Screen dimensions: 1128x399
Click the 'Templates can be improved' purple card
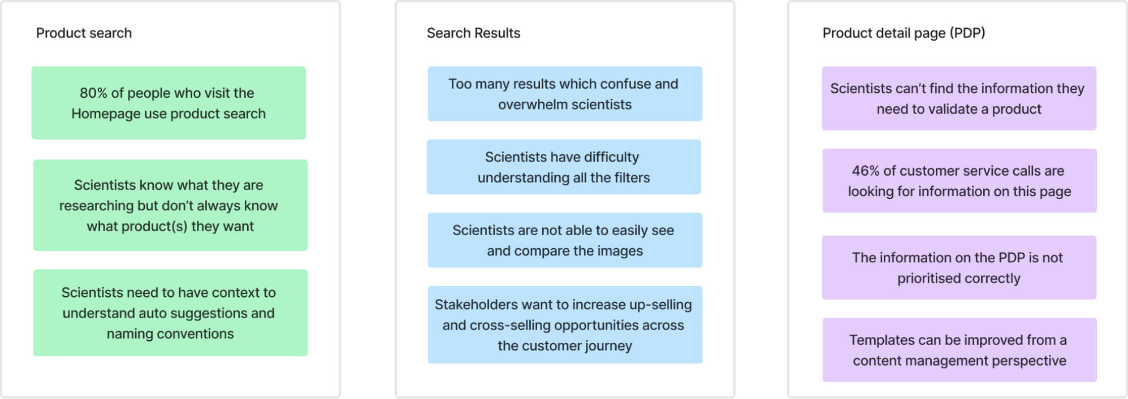pos(960,350)
